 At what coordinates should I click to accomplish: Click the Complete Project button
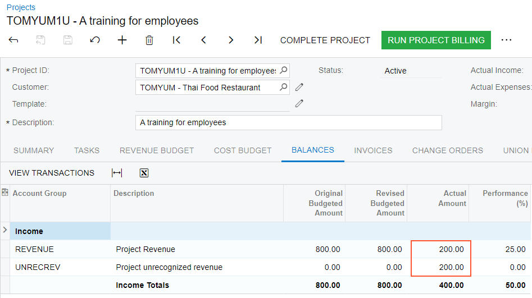pos(325,40)
